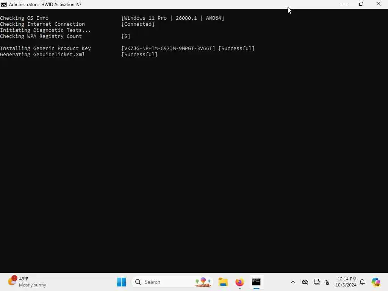Open File Explorer from taskbar
The image size is (388, 291).
point(223,282)
